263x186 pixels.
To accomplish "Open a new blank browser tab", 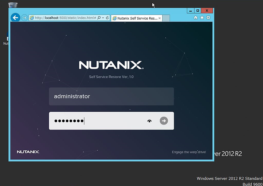I will [x=166, y=18].
